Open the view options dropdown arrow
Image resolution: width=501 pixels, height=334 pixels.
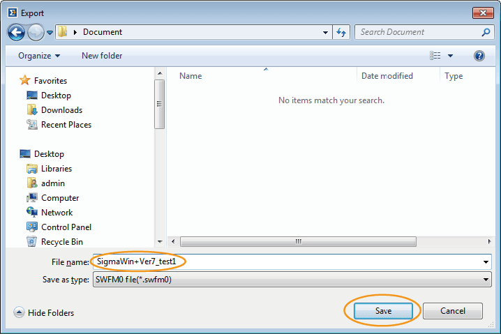click(x=450, y=56)
